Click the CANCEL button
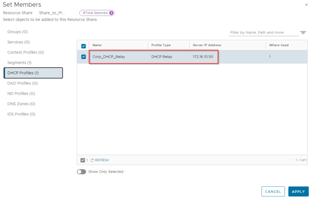311x199 pixels. (273, 191)
